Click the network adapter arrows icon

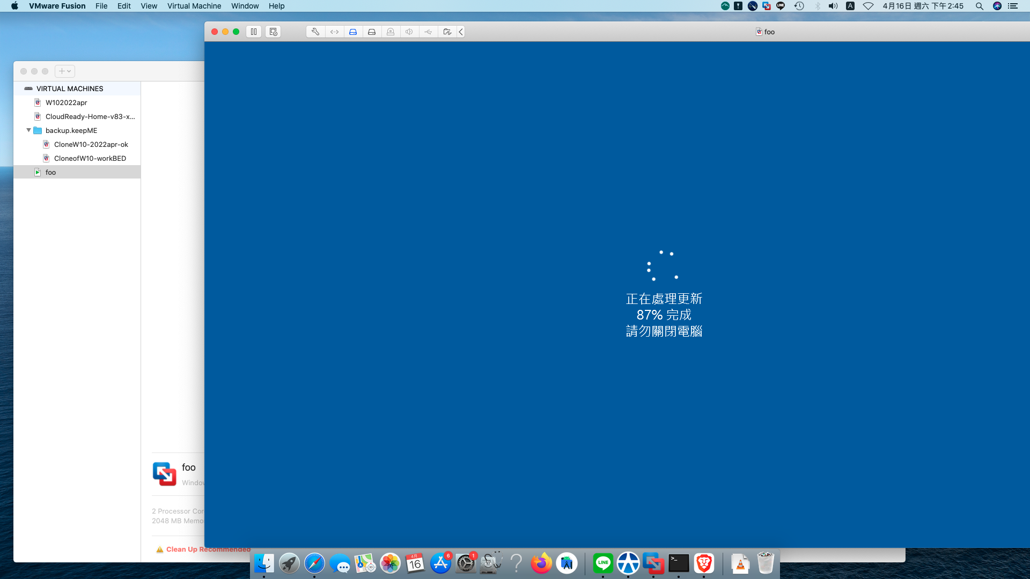tap(334, 32)
